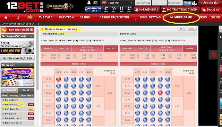Open CASINO menu item

point(85,17)
